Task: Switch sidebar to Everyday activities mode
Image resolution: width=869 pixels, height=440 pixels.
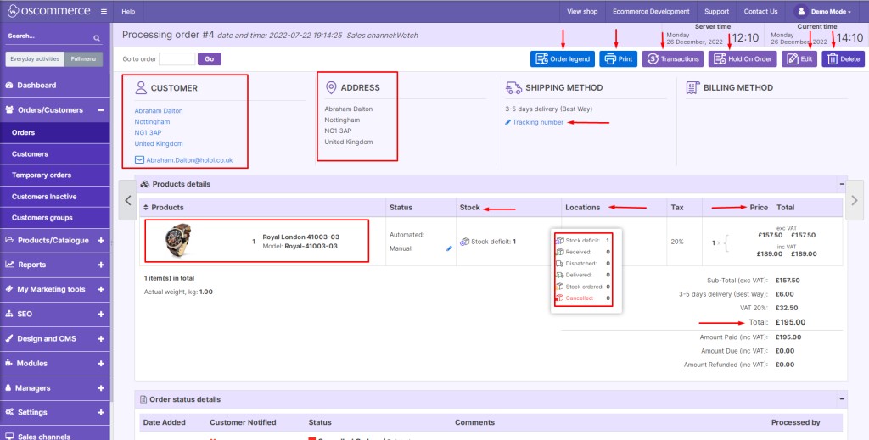Action: (35, 58)
